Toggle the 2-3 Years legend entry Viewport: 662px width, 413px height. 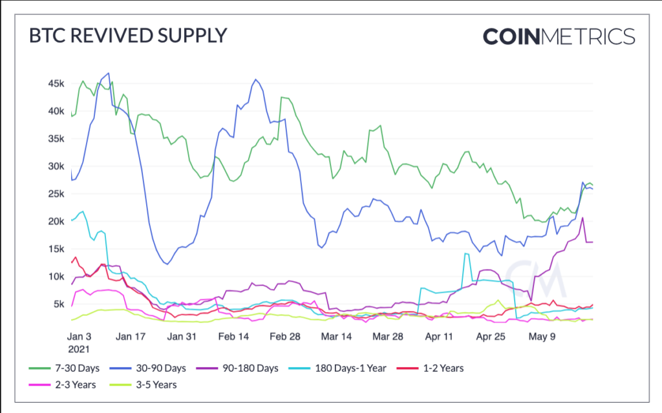[x=63, y=385]
